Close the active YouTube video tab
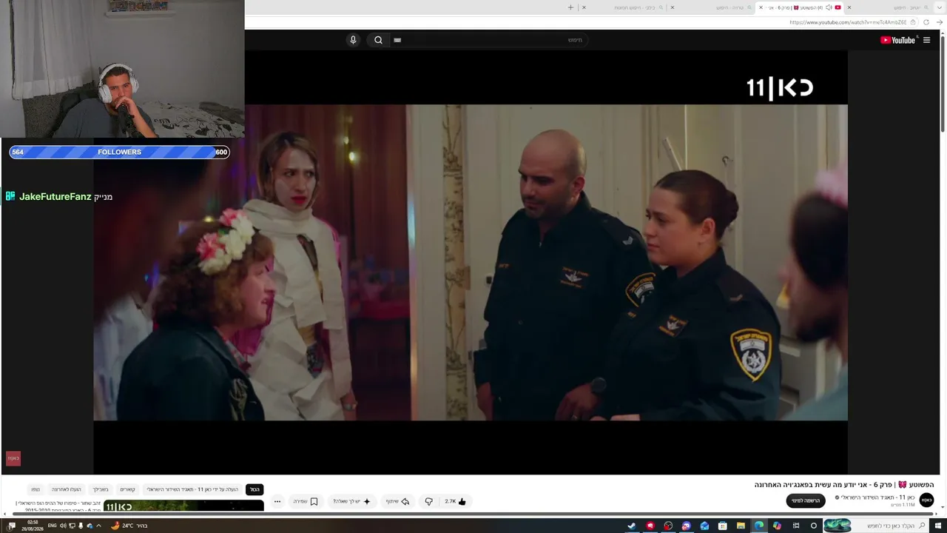The width and height of the screenshot is (947, 533). [761, 7]
